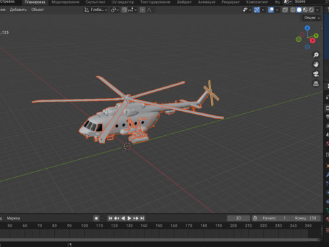Viewport: 329px width, 247px height.
Task: Open the Моделирование workspace tab
Action: [65, 2]
